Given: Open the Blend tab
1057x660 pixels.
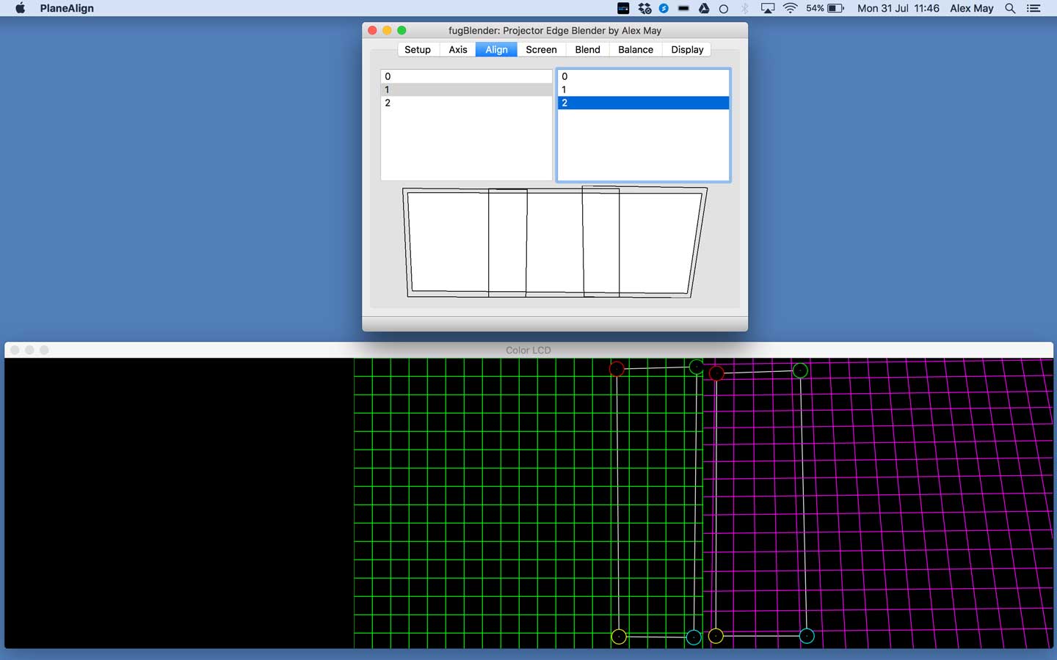Looking at the screenshot, I should (587, 50).
